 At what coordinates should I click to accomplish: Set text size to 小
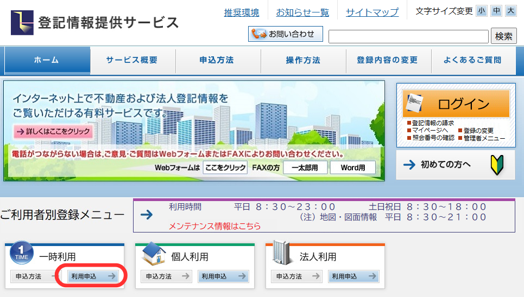[482, 11]
